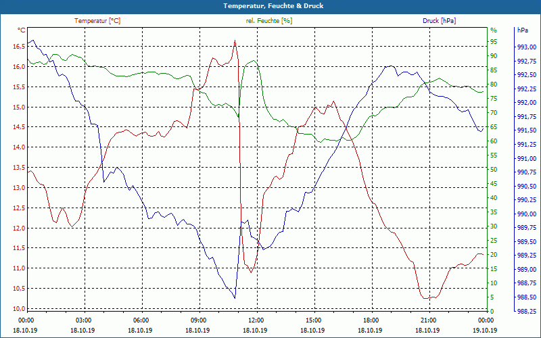Click the "19.10.19" date label
Screen dimensions: 541x338
click(486, 331)
